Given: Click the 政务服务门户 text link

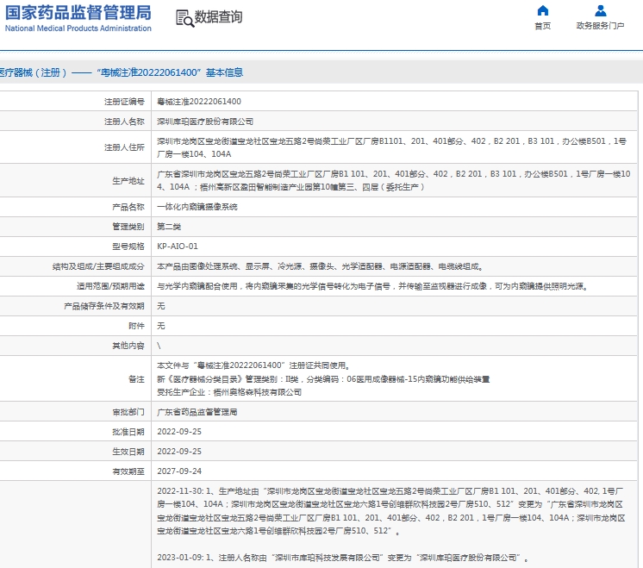Looking at the screenshot, I should [x=601, y=26].
